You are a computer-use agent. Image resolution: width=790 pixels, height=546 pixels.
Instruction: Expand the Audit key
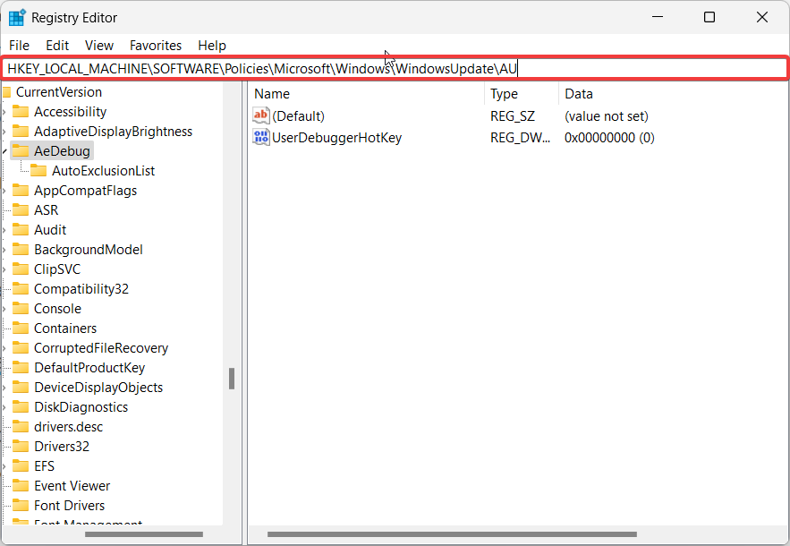(x=4, y=230)
